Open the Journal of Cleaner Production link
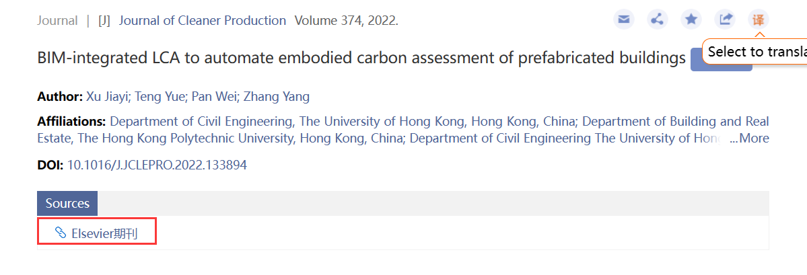Screen dimensions: 807x275 pyautogui.click(x=203, y=21)
